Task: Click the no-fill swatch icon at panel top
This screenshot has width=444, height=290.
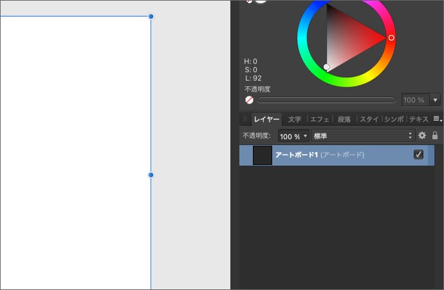Action: click(x=249, y=1)
